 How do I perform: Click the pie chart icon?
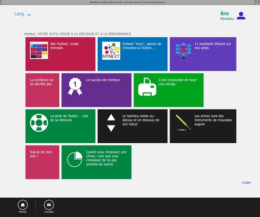75,159
